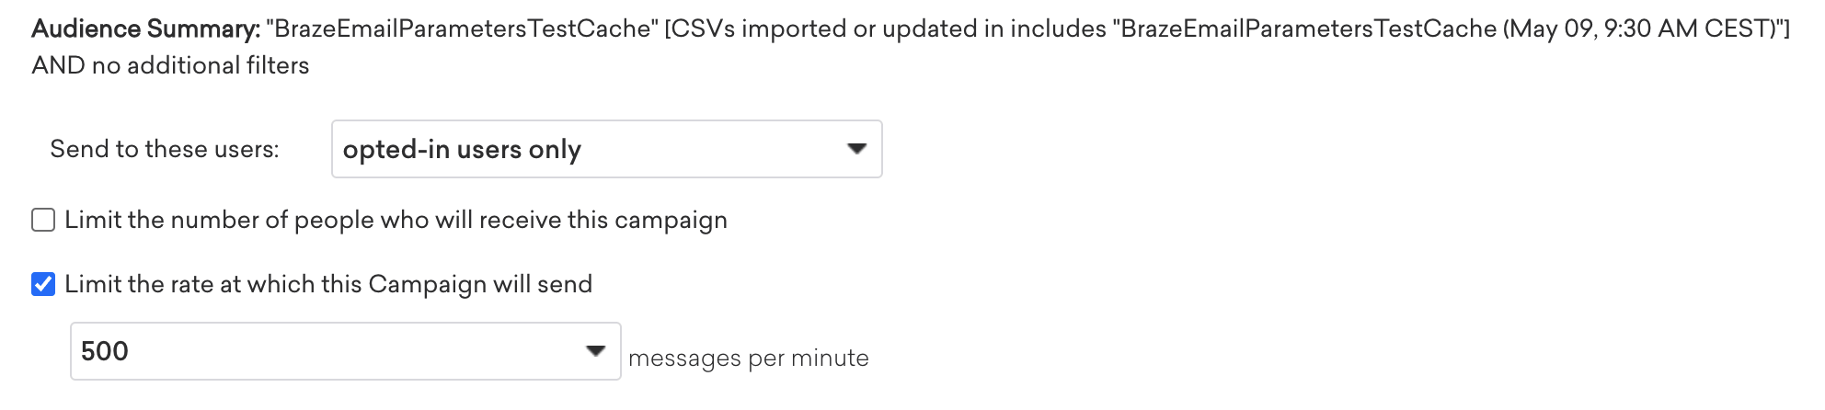Image resolution: width=1825 pixels, height=410 pixels.
Task: Click the 'messages per minute' text
Action: pos(748,358)
